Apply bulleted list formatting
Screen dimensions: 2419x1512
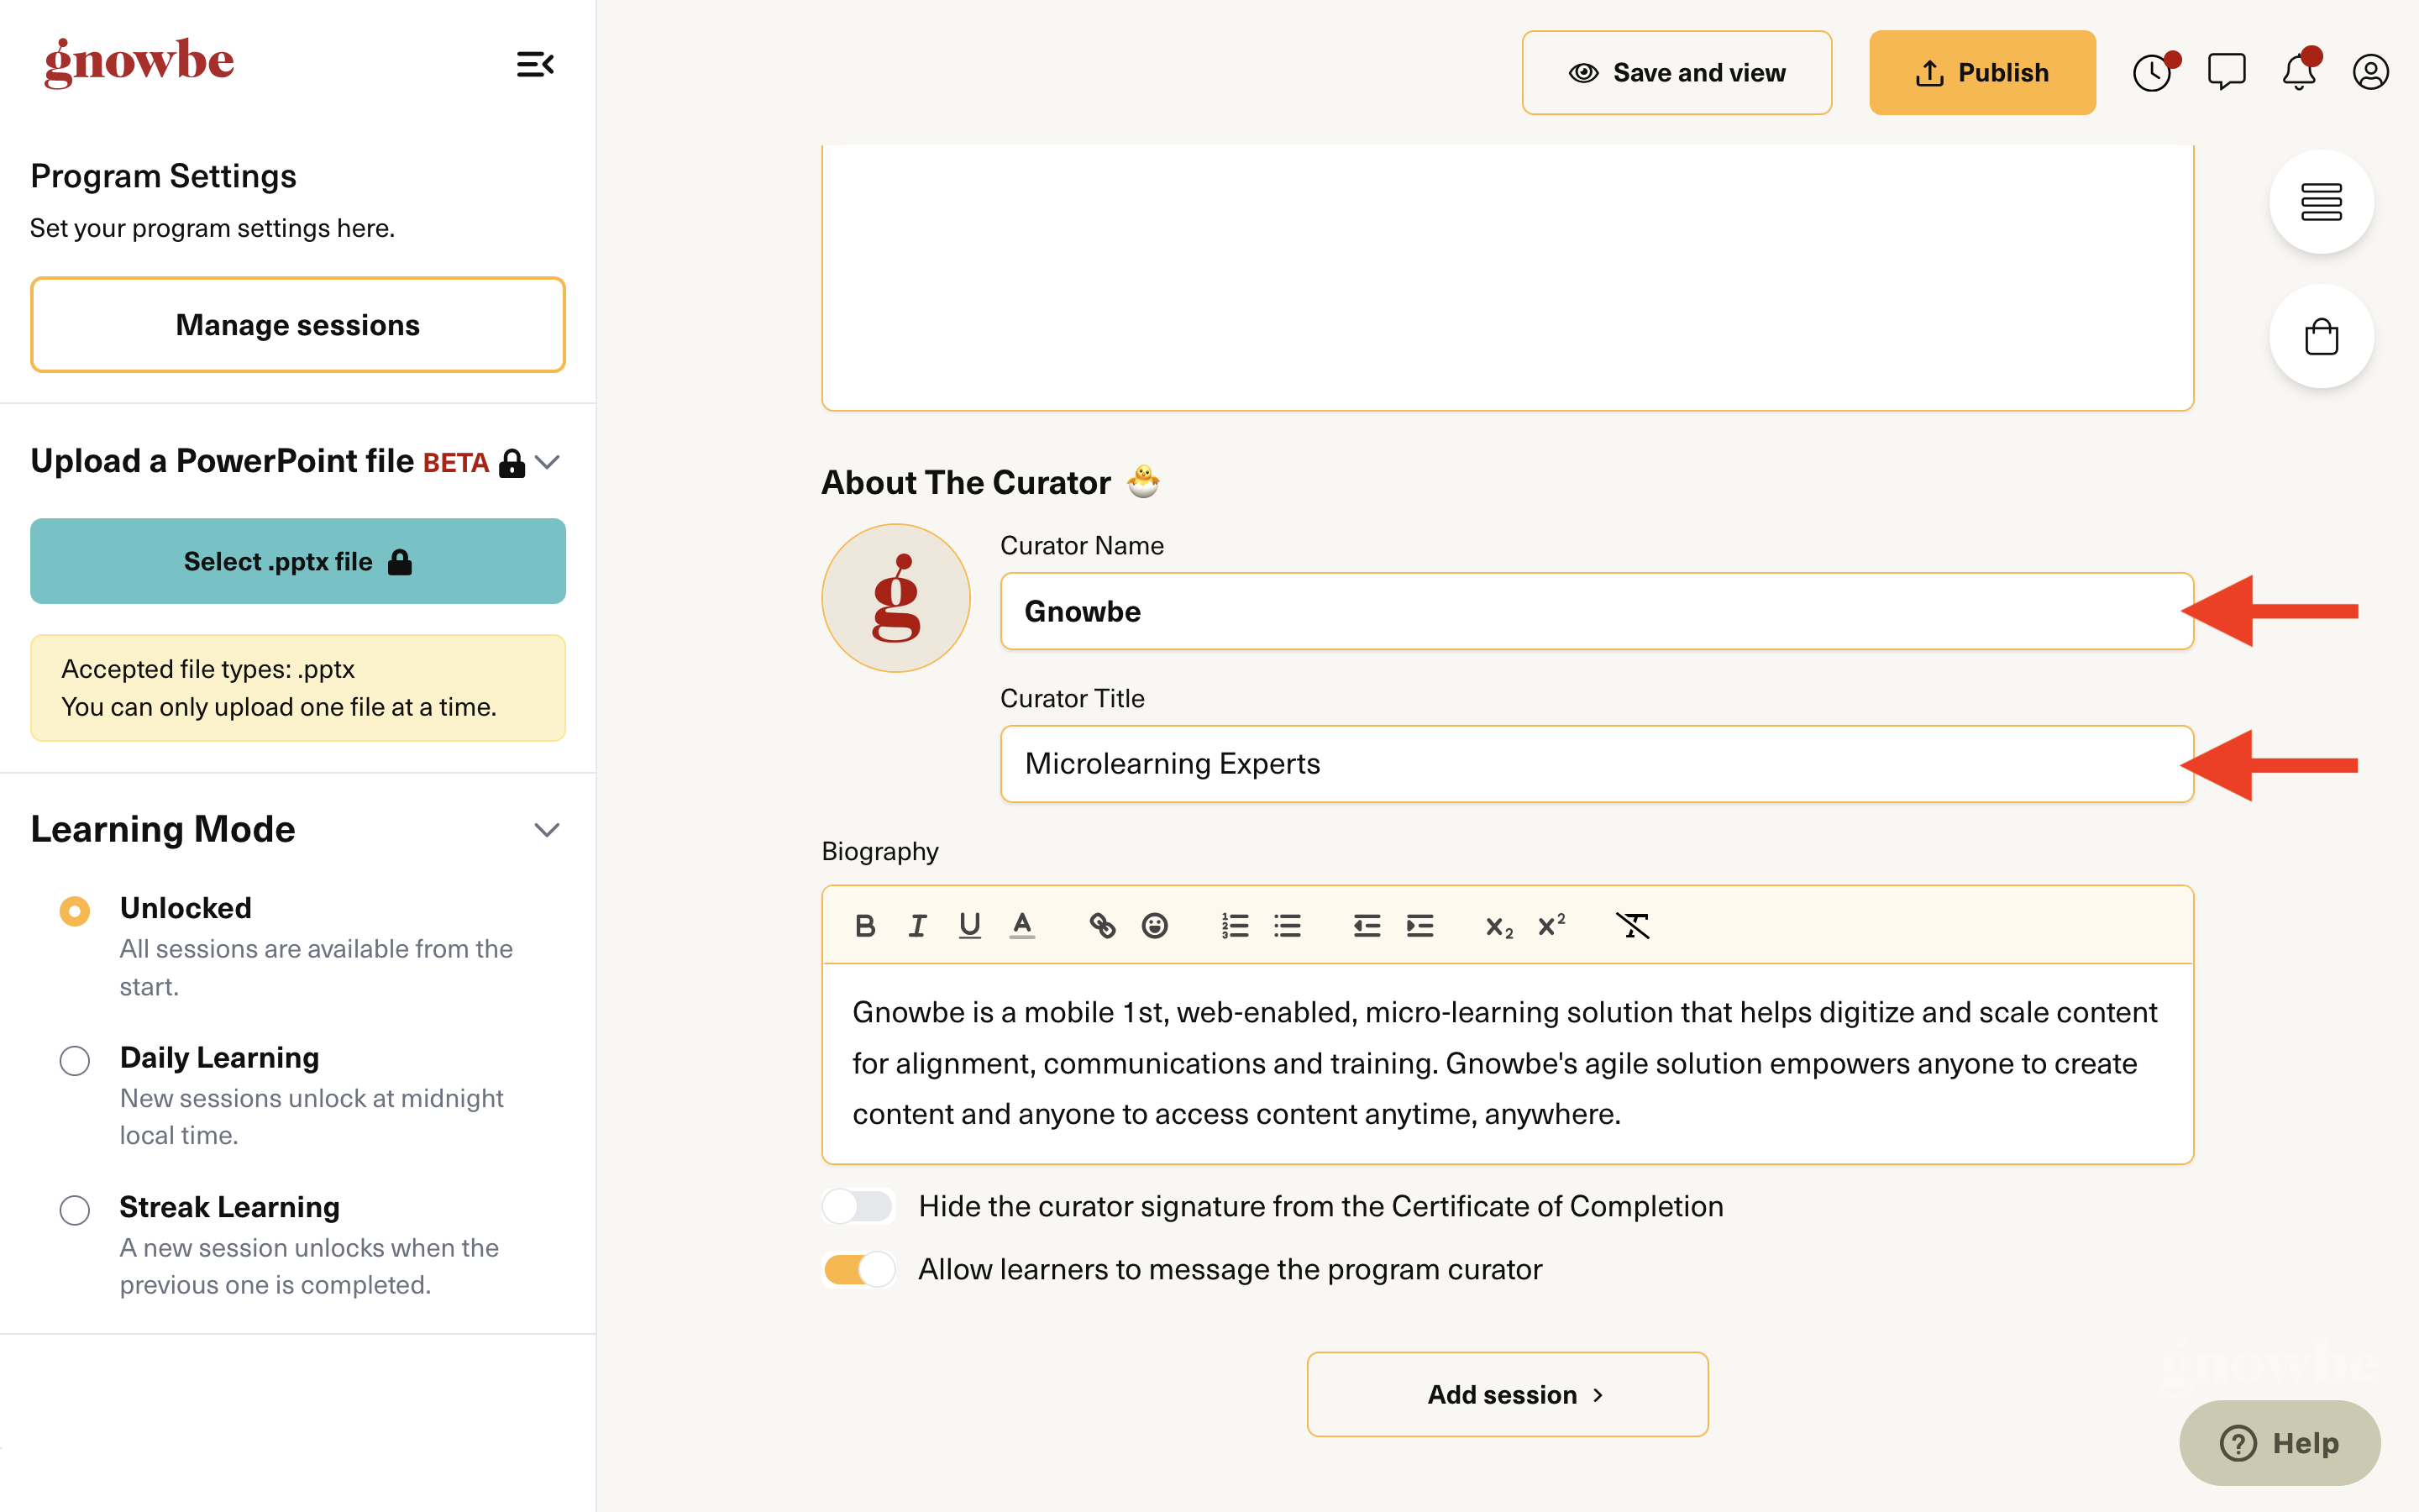(x=1288, y=926)
